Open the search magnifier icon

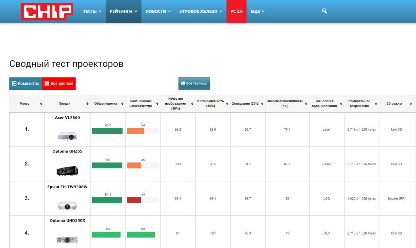tap(324, 11)
